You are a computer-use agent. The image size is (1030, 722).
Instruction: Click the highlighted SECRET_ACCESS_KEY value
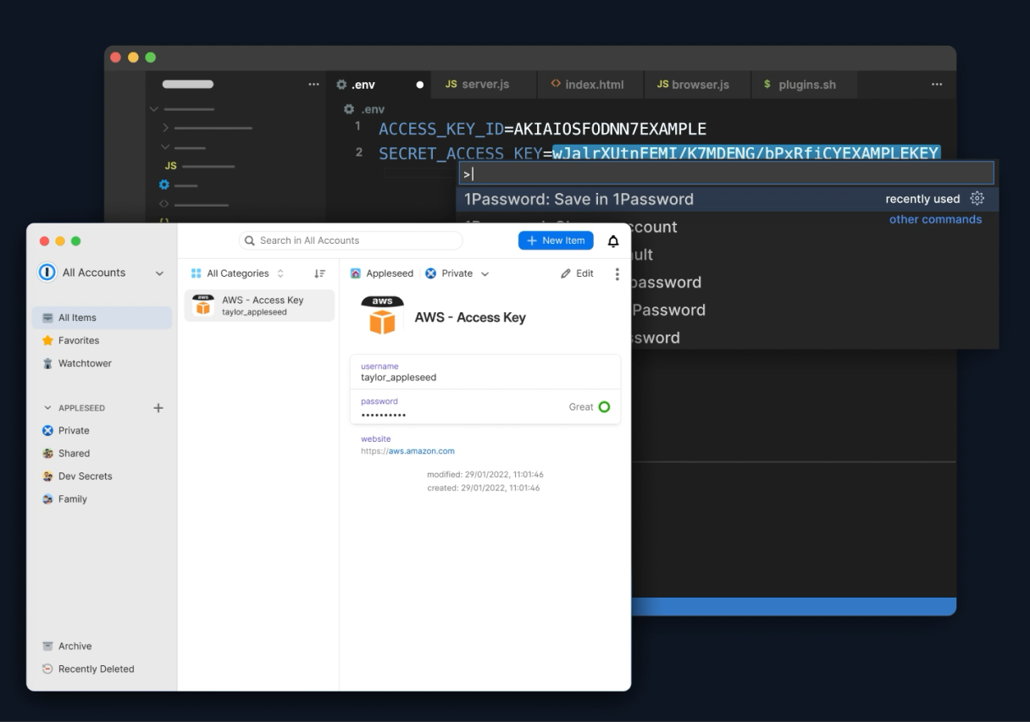[745, 153]
